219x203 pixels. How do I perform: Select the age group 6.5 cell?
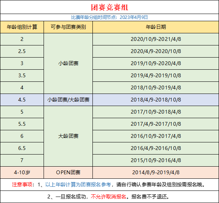click(x=22, y=148)
